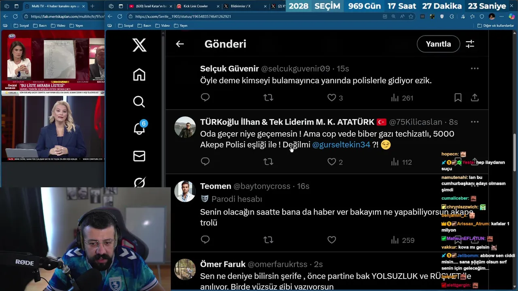Repost TÜRKoğlu İlhan's post

268,162
